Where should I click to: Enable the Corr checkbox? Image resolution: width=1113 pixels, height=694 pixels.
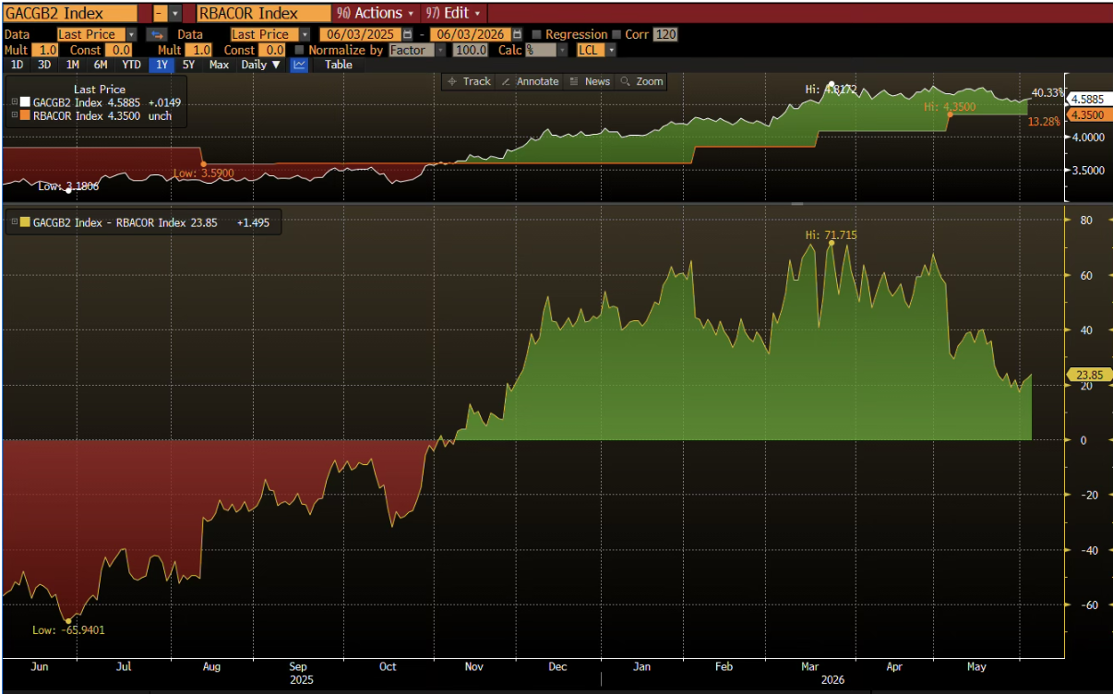(x=617, y=35)
